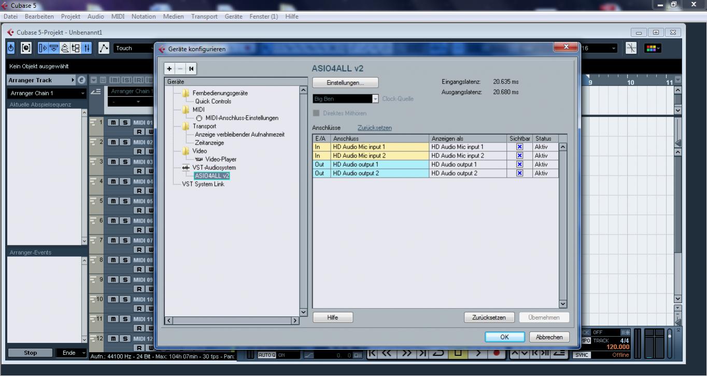The width and height of the screenshot is (707, 376).
Task: Select Quick Controls in device tree
Action: (x=213, y=102)
